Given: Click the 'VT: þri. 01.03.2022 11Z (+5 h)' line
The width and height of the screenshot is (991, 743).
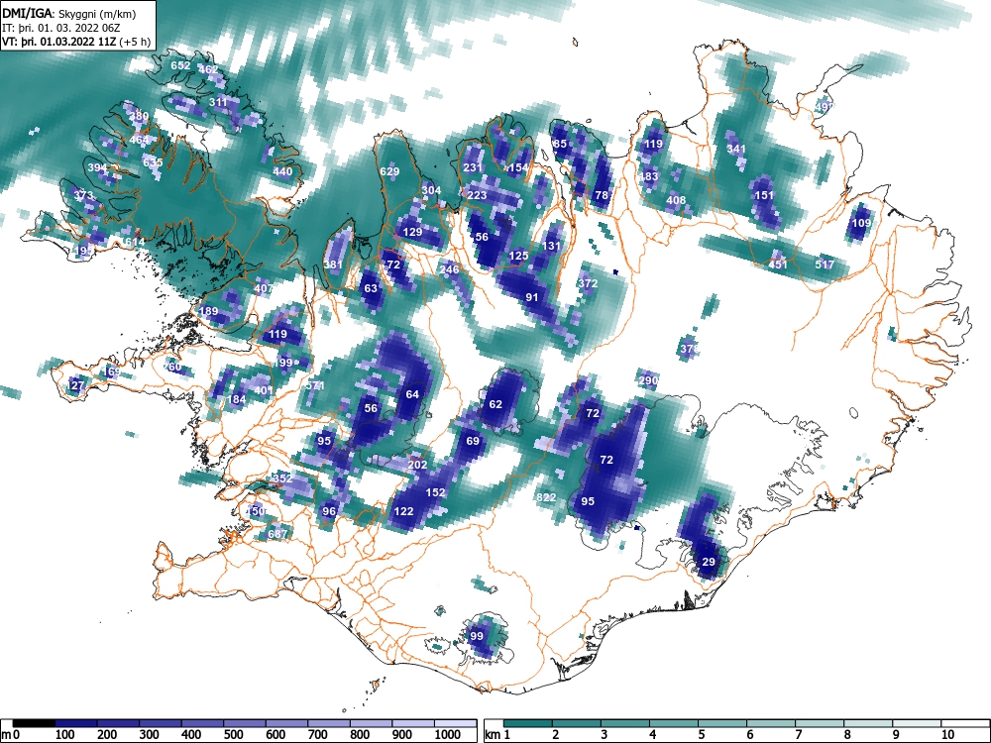Looking at the screenshot, I should (x=76, y=42).
